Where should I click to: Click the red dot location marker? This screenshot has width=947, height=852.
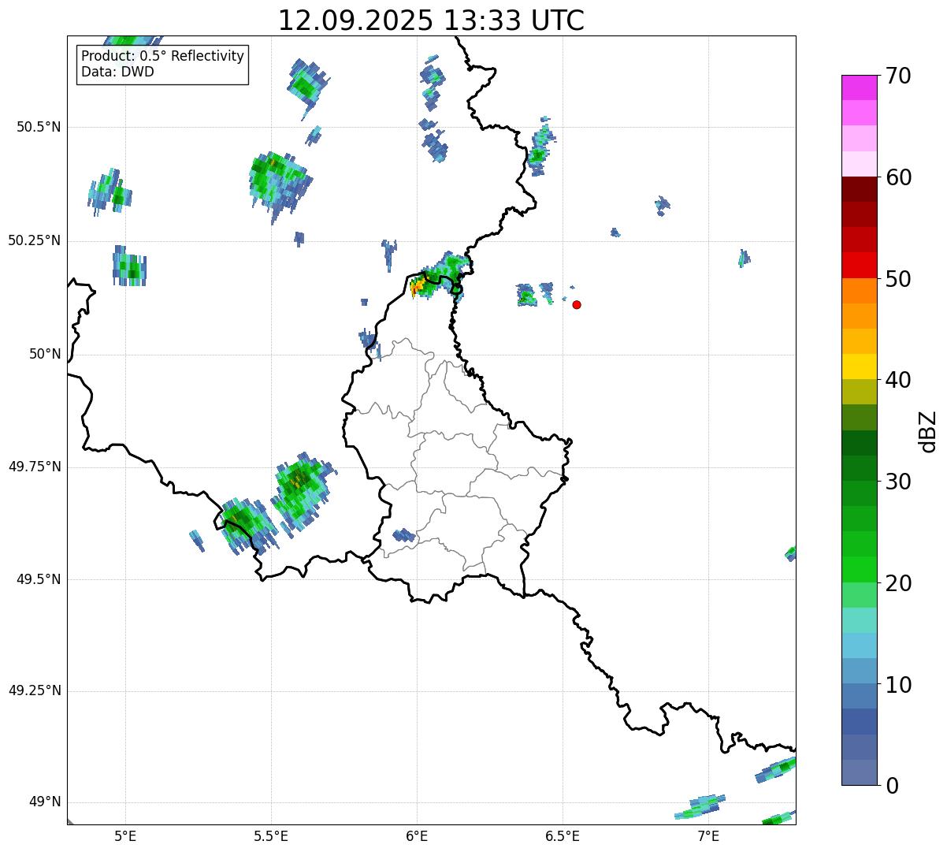coord(577,305)
